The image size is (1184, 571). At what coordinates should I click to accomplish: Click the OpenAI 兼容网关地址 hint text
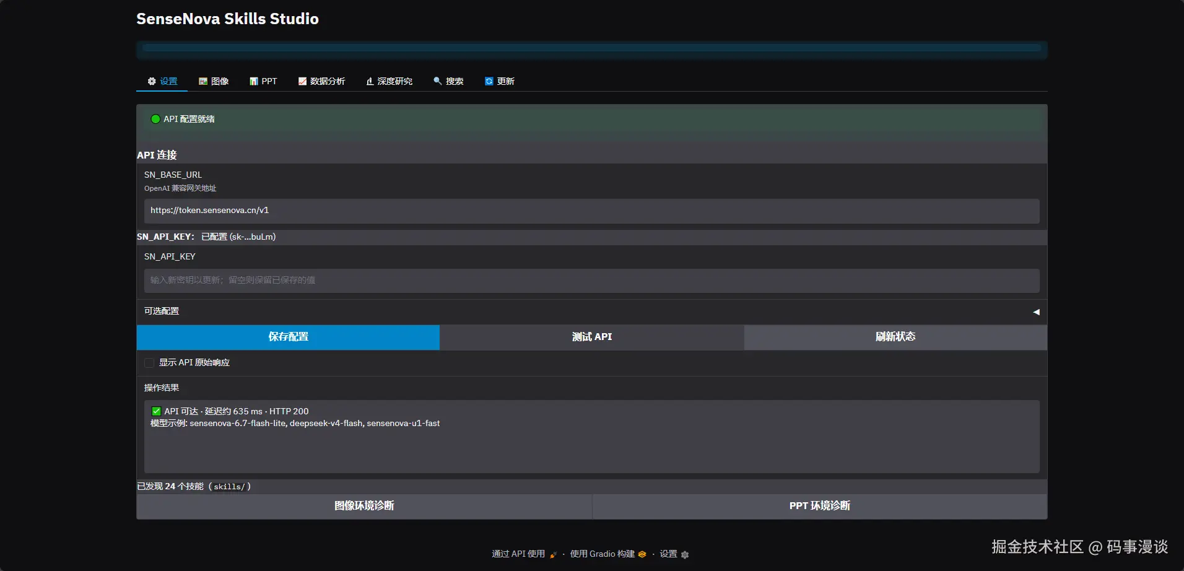[x=180, y=189]
